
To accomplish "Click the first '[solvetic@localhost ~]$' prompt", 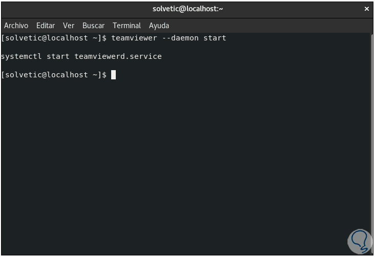I will [54, 38].
